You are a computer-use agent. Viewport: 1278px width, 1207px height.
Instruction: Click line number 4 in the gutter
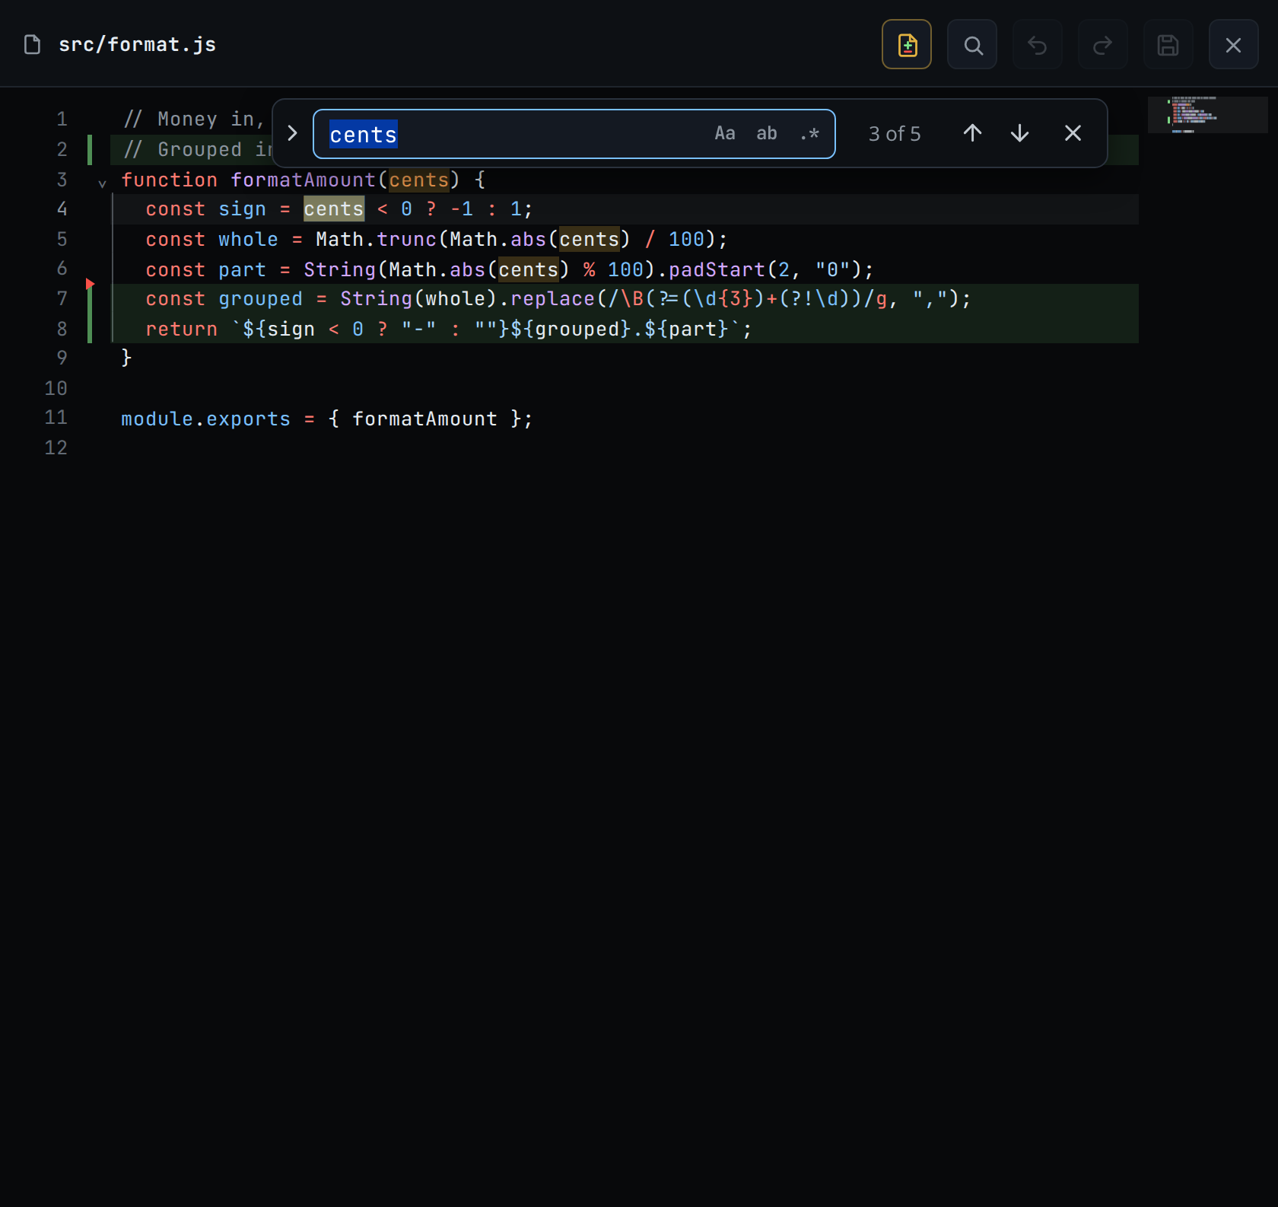pyautogui.click(x=62, y=209)
